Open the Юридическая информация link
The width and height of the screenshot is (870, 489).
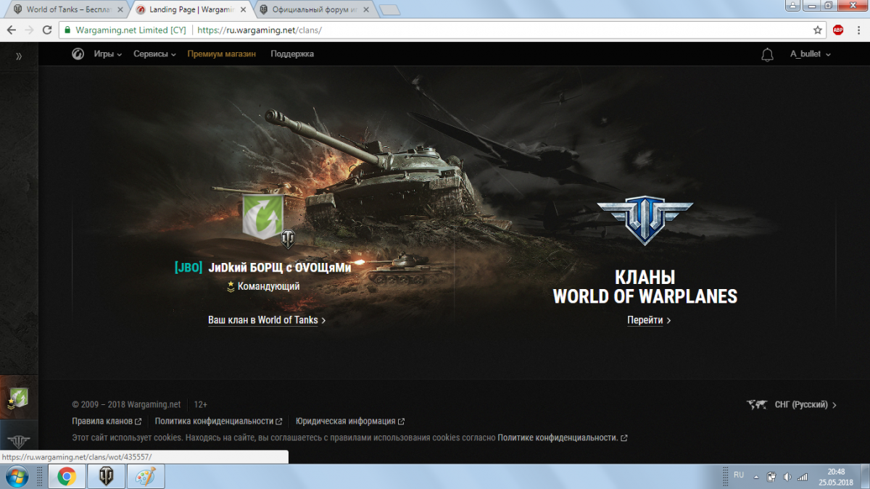349,421
